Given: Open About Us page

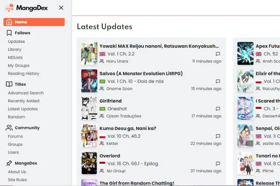Looking at the screenshot, I should [x=17, y=172].
